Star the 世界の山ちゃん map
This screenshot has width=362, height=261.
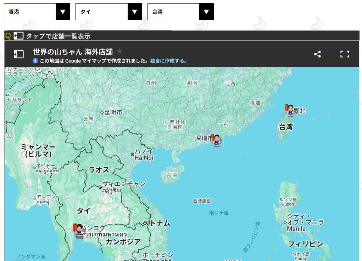pyautogui.click(x=119, y=51)
